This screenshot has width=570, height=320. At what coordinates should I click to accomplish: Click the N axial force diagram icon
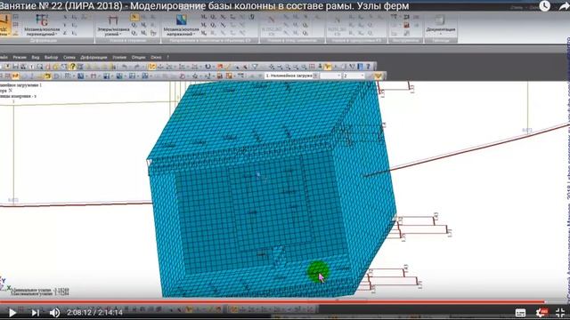click(134, 17)
